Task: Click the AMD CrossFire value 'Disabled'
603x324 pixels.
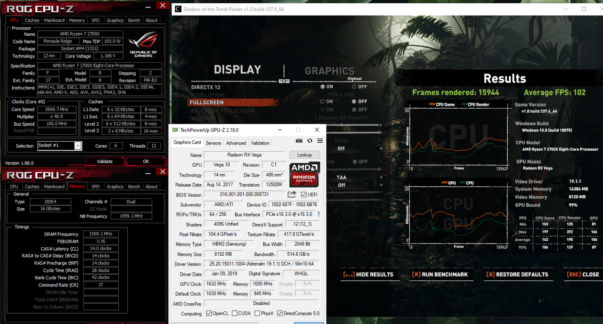Action: [x=261, y=303]
